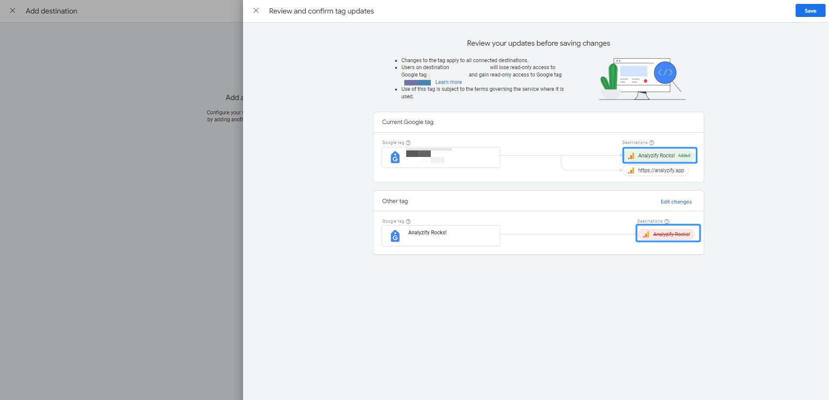This screenshot has height=400, width=829.
Task: Click Edit changes in Other tag card
Action: (676, 202)
